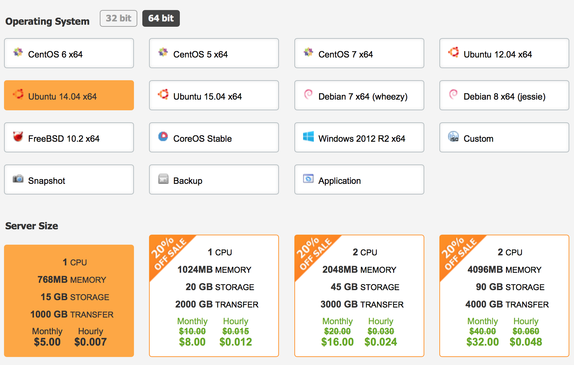574x365 pixels.
Task: Switch to 32 bit architecture
Action: 119,18
